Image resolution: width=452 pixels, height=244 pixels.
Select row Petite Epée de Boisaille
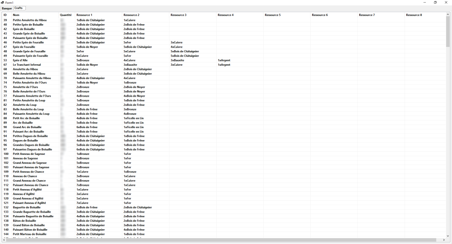224,25
